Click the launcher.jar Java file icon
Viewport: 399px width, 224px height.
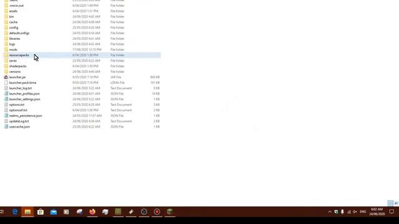(x=6, y=77)
